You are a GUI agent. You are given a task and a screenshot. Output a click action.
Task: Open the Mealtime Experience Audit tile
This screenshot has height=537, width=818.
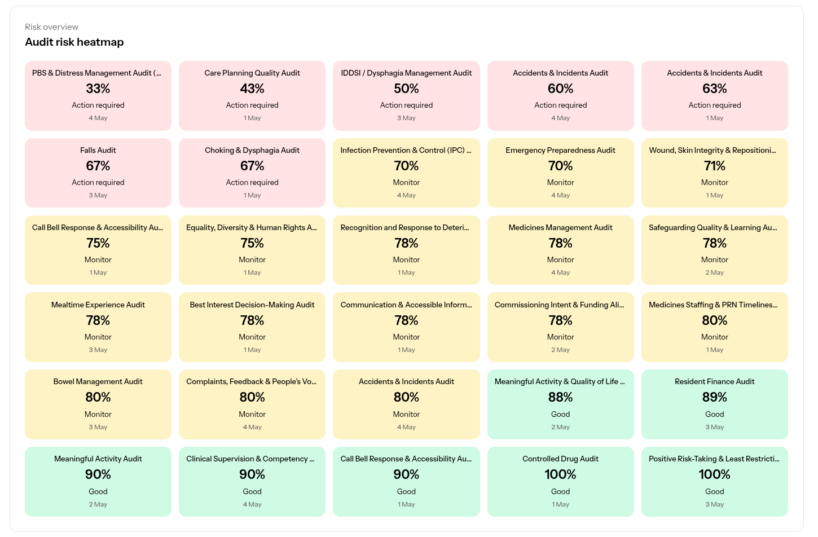(98, 327)
